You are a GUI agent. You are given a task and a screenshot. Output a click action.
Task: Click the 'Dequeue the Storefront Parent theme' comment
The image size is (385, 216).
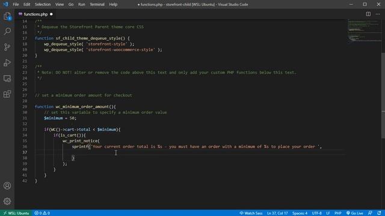click(90, 27)
